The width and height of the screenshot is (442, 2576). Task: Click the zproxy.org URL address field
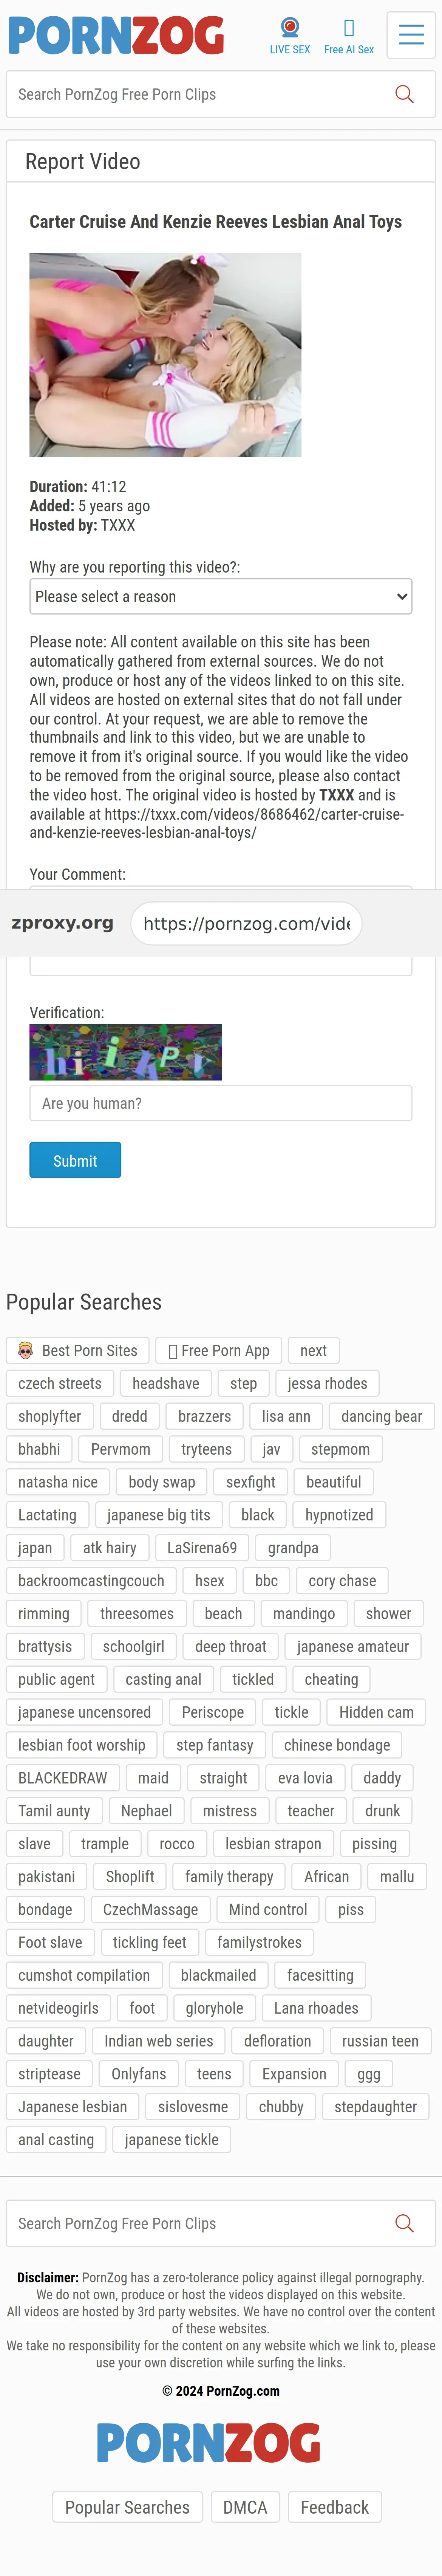246,923
